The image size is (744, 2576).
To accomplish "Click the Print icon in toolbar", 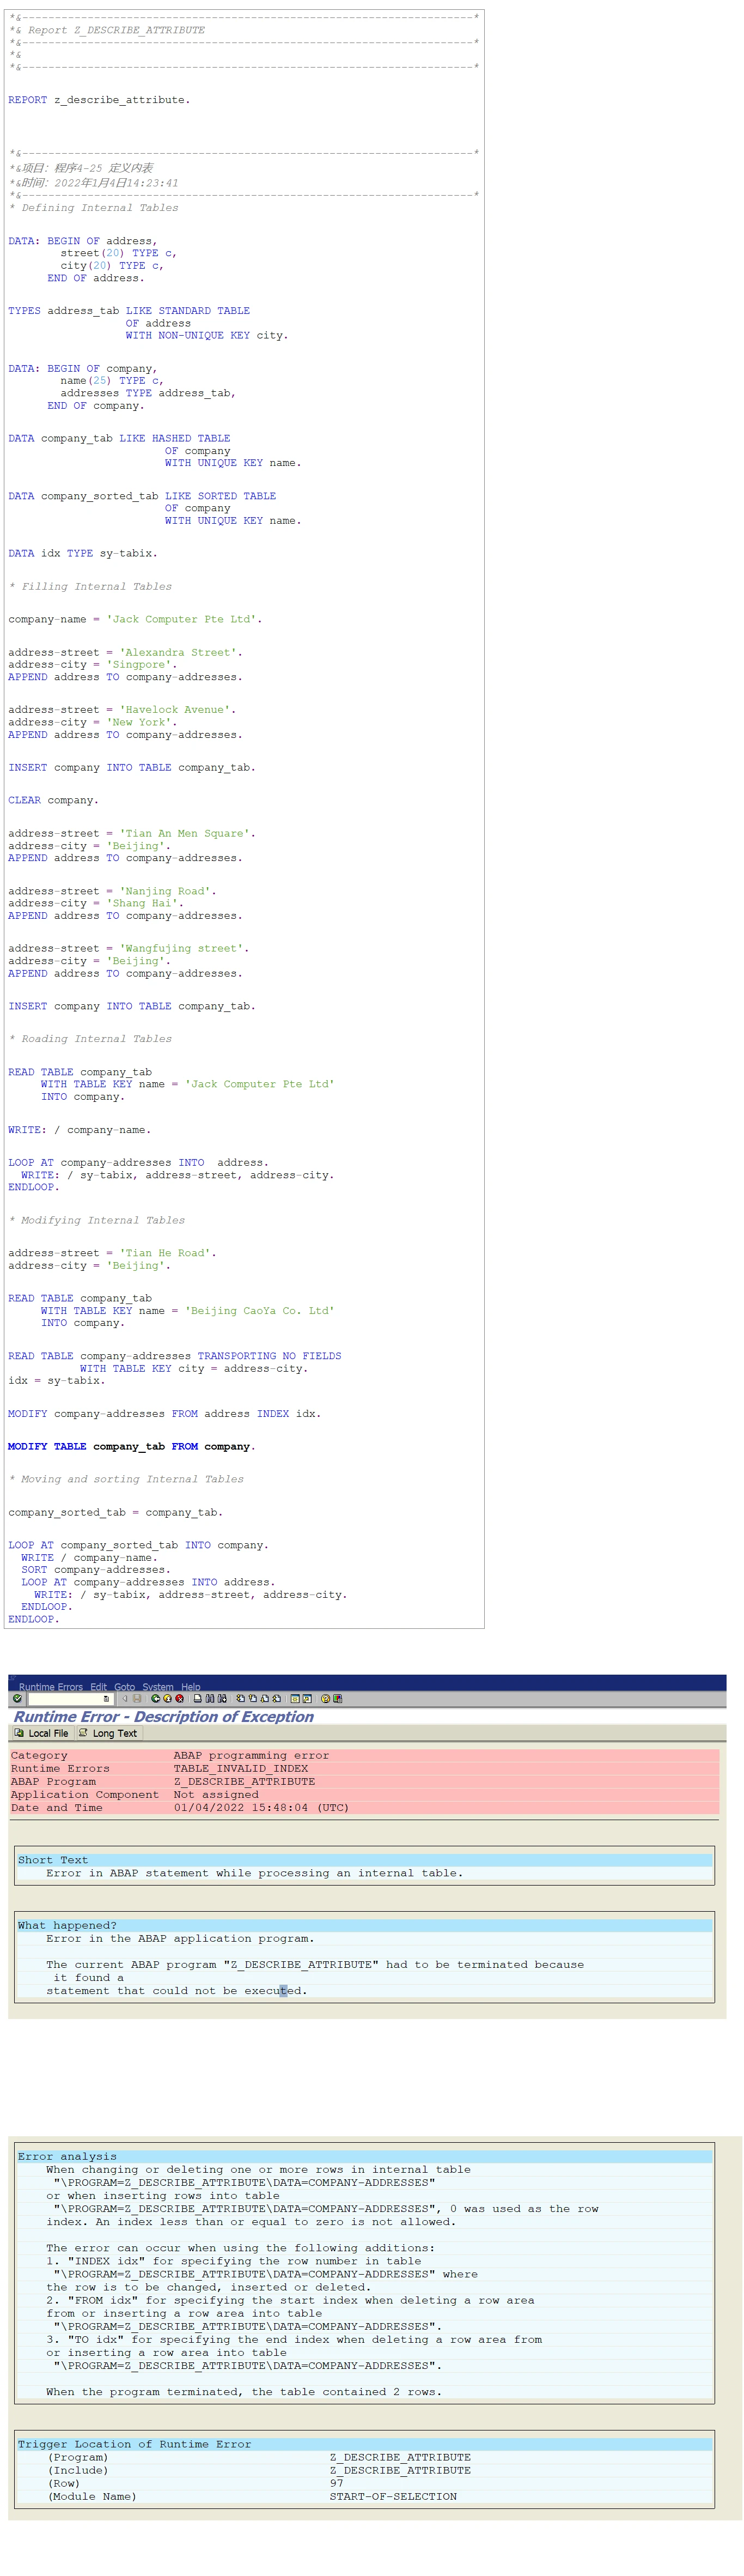I will point(198,1699).
